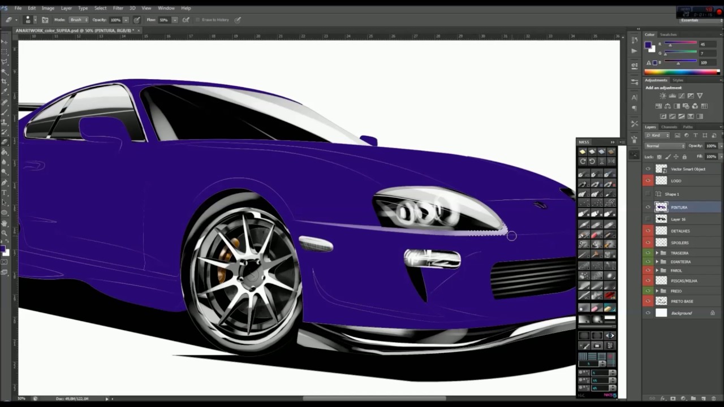Expand the DIANTEIRA group
Image resolution: width=724 pixels, height=407 pixels.
(657, 262)
